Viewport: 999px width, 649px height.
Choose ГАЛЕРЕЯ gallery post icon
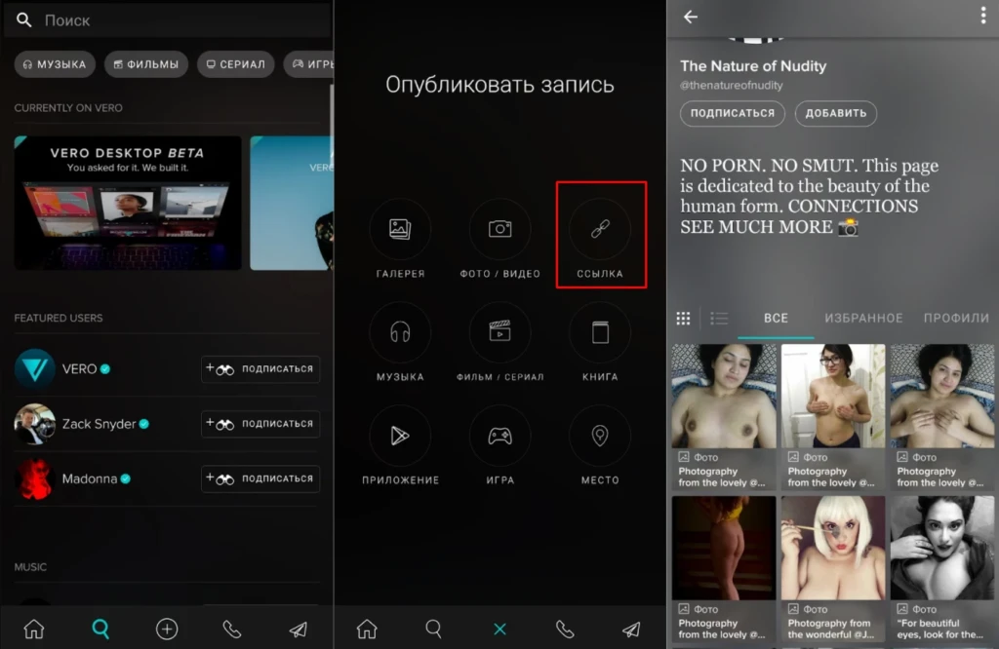pos(400,229)
